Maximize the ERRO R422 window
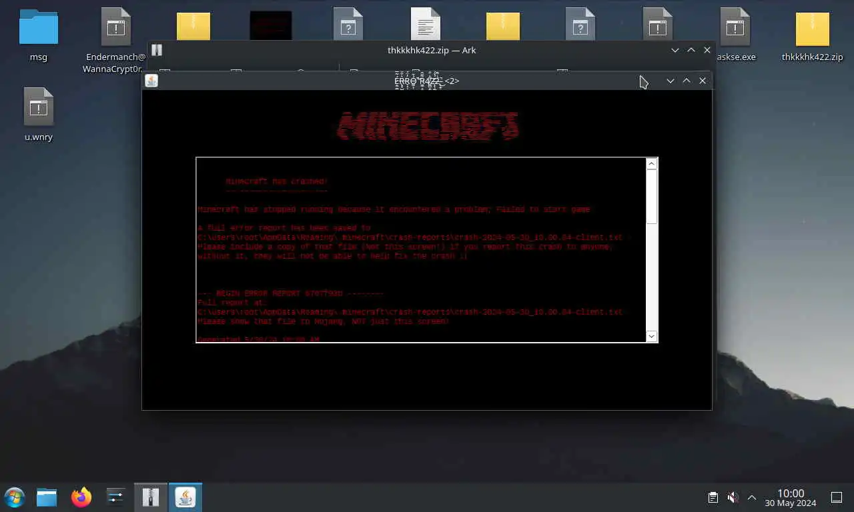Image resolution: width=854 pixels, height=512 pixels. pyautogui.click(x=687, y=81)
